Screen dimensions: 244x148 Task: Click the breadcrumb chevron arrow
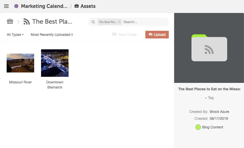pos(18,22)
